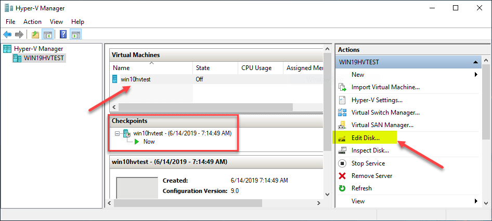Click the Up one level folder icon
Image resolution: width=492 pixels, height=221 pixels.
tap(35, 34)
